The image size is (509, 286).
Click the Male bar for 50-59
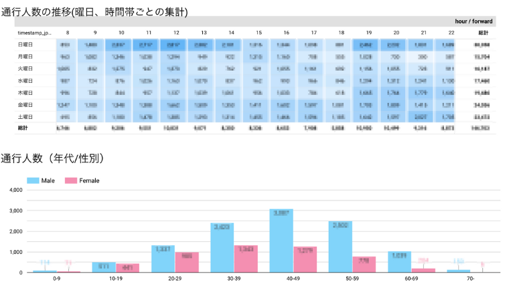point(340,247)
